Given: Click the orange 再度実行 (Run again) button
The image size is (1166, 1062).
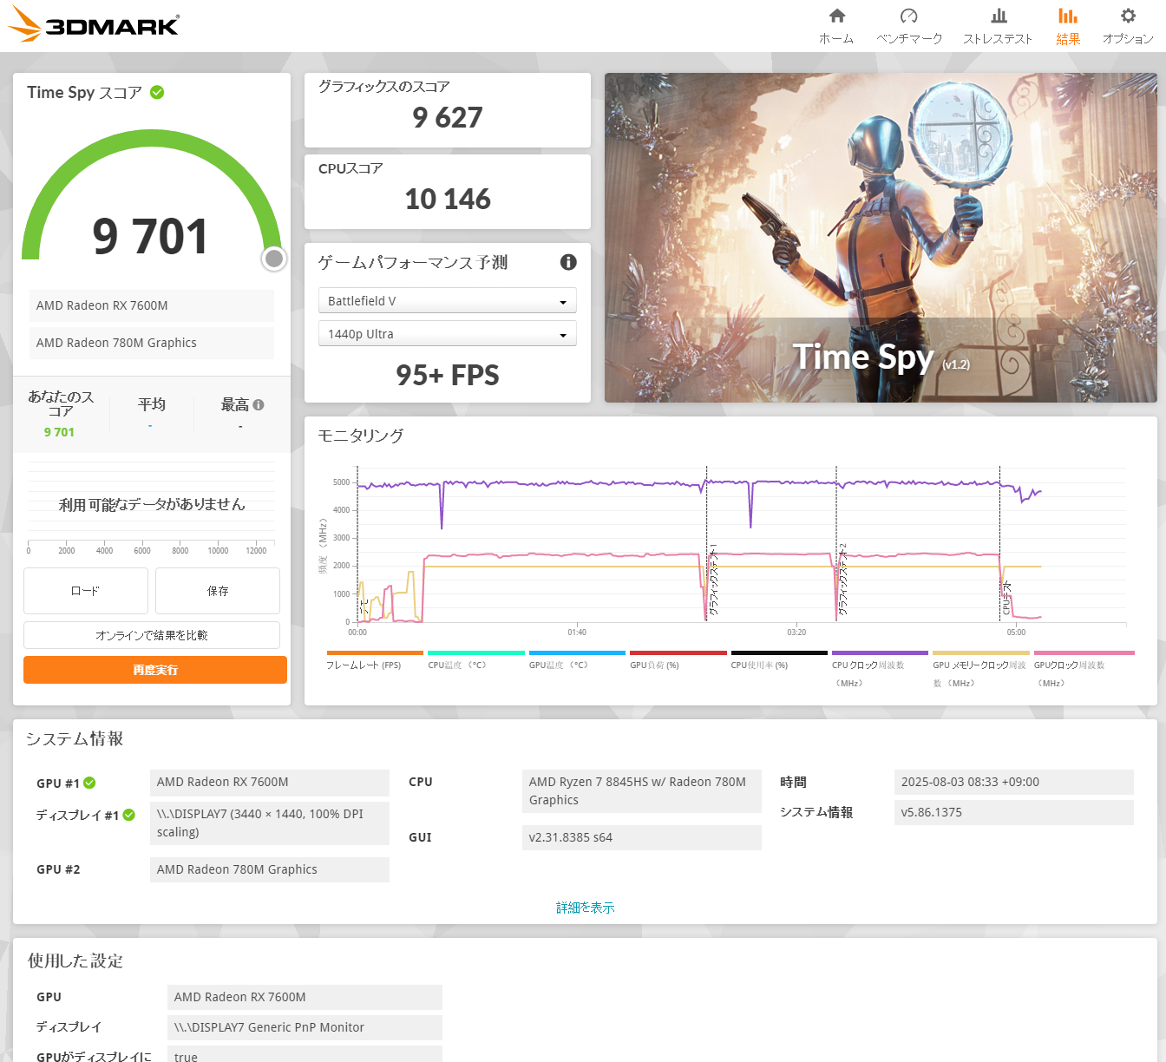Looking at the screenshot, I should click(x=155, y=670).
